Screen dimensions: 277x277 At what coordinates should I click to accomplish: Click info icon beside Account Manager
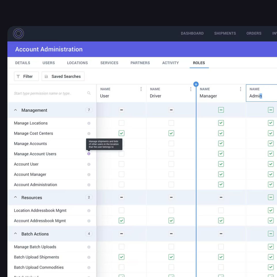click(89, 175)
